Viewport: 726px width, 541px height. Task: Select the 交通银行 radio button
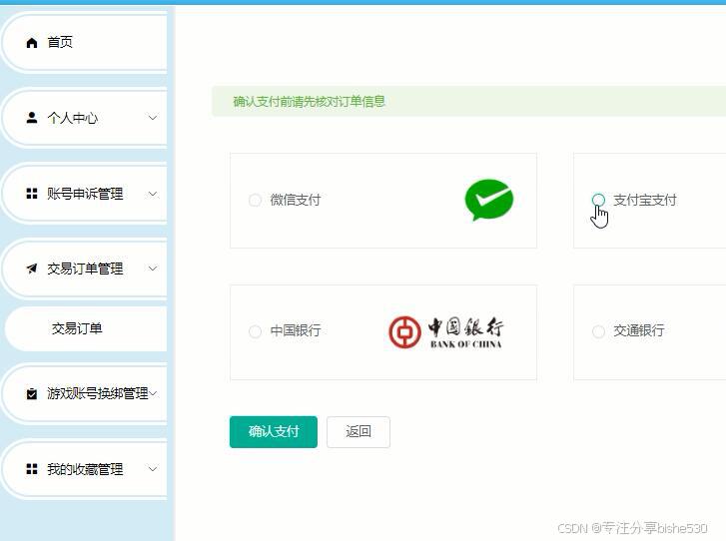pyautogui.click(x=598, y=331)
